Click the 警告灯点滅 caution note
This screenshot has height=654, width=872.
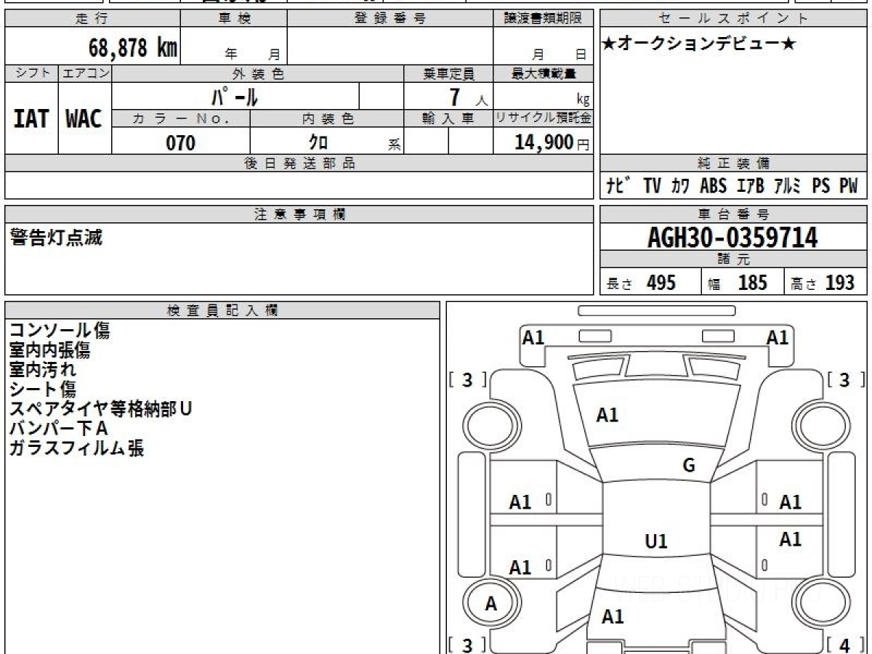57,237
